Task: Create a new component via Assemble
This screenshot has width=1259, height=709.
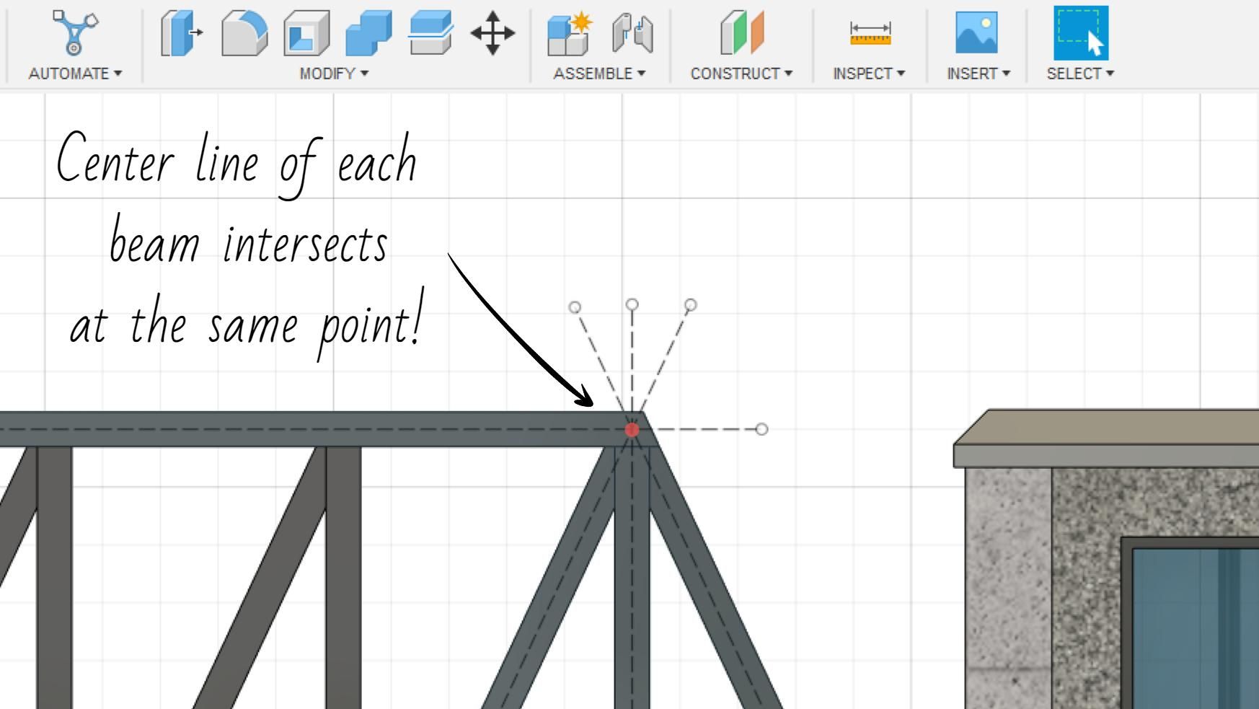Action: click(x=570, y=32)
